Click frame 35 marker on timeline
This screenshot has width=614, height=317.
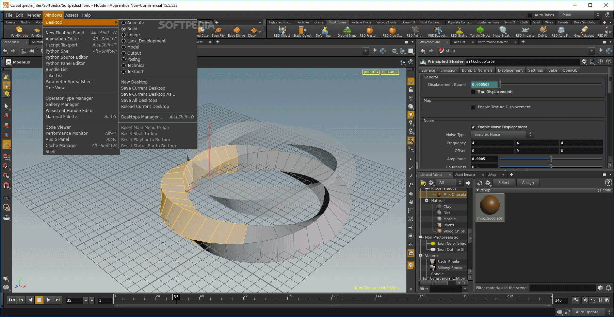(176, 297)
